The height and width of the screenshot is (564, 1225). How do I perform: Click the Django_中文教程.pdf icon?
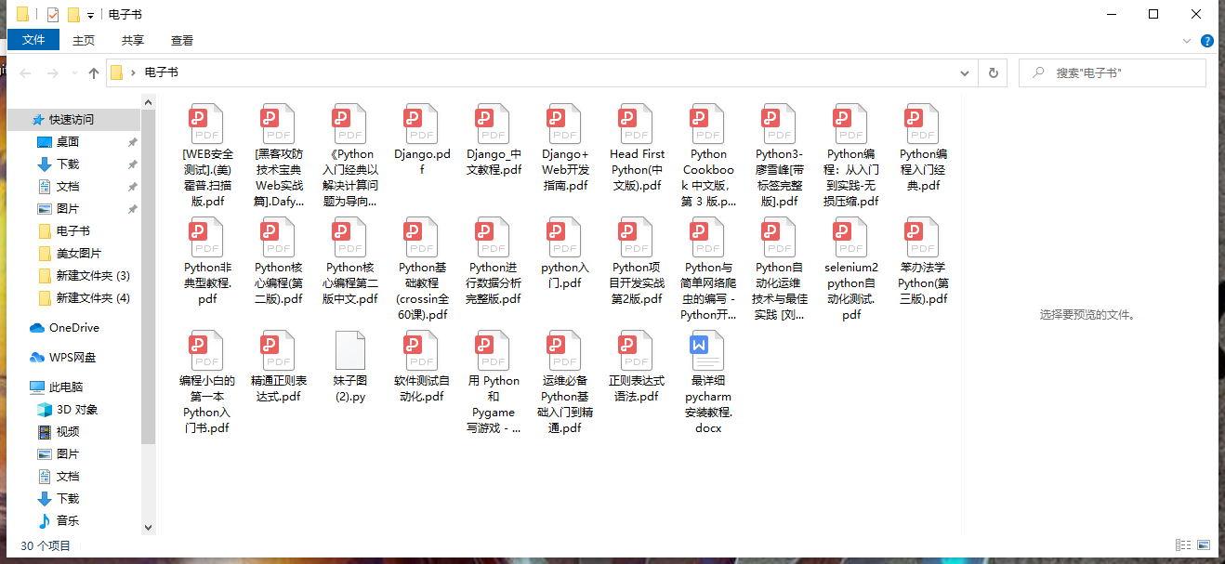tap(494, 124)
